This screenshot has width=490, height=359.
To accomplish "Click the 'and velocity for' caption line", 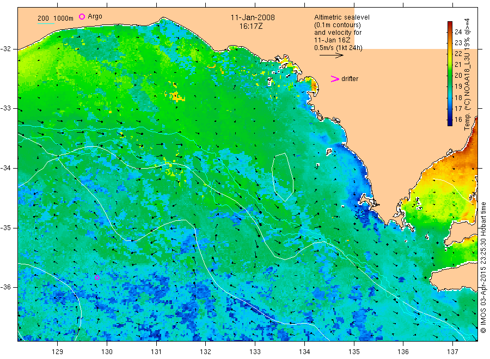I will [338, 33].
